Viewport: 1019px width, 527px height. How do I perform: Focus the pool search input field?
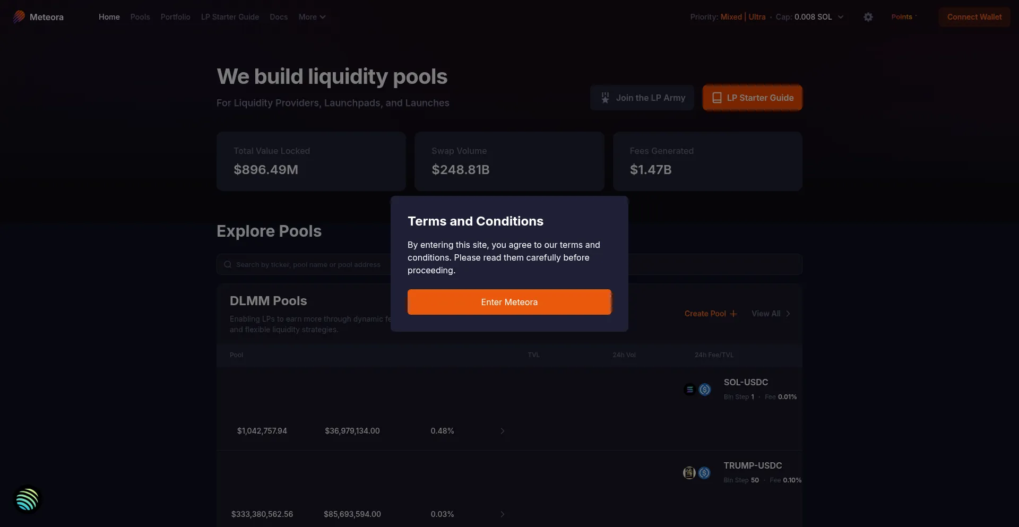tap(509, 264)
